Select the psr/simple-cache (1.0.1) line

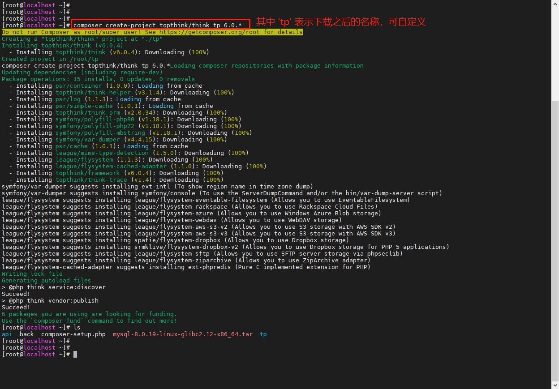(111, 106)
